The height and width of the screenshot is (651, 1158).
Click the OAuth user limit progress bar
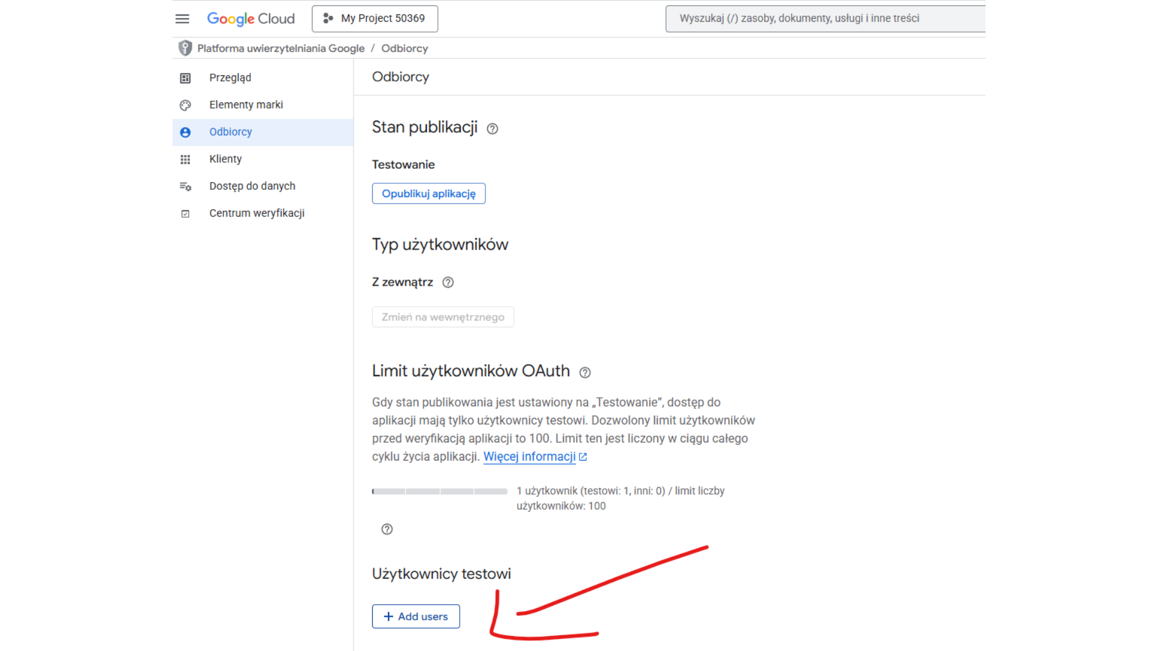[x=440, y=491]
